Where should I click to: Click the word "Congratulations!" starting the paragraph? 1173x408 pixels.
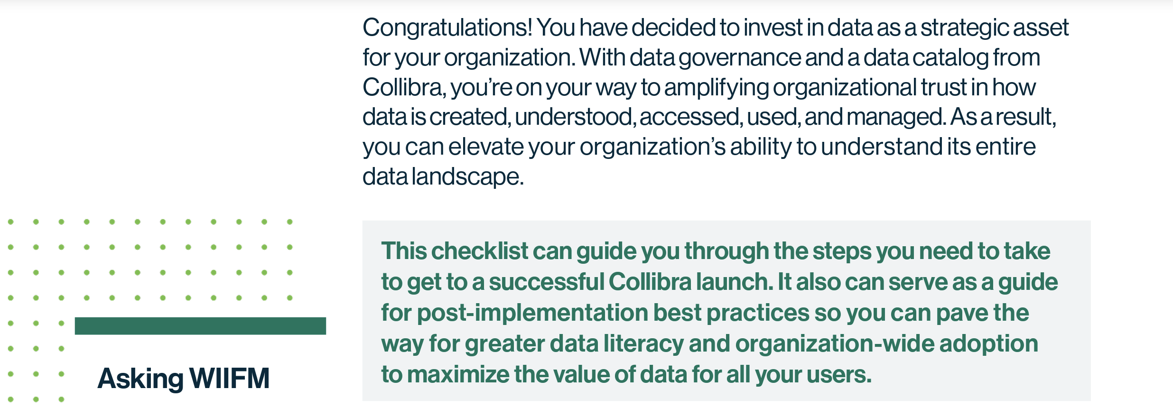tap(447, 28)
